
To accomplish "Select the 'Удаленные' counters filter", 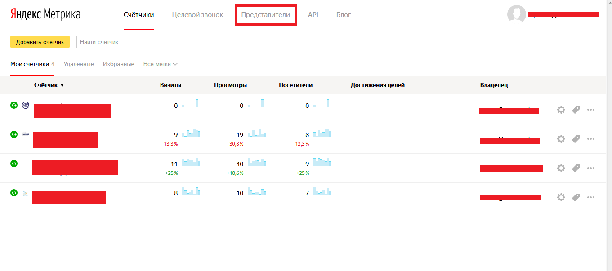I will (79, 64).
